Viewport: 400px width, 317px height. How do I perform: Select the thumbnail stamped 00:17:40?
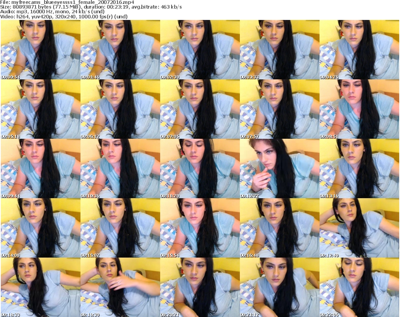(359, 228)
